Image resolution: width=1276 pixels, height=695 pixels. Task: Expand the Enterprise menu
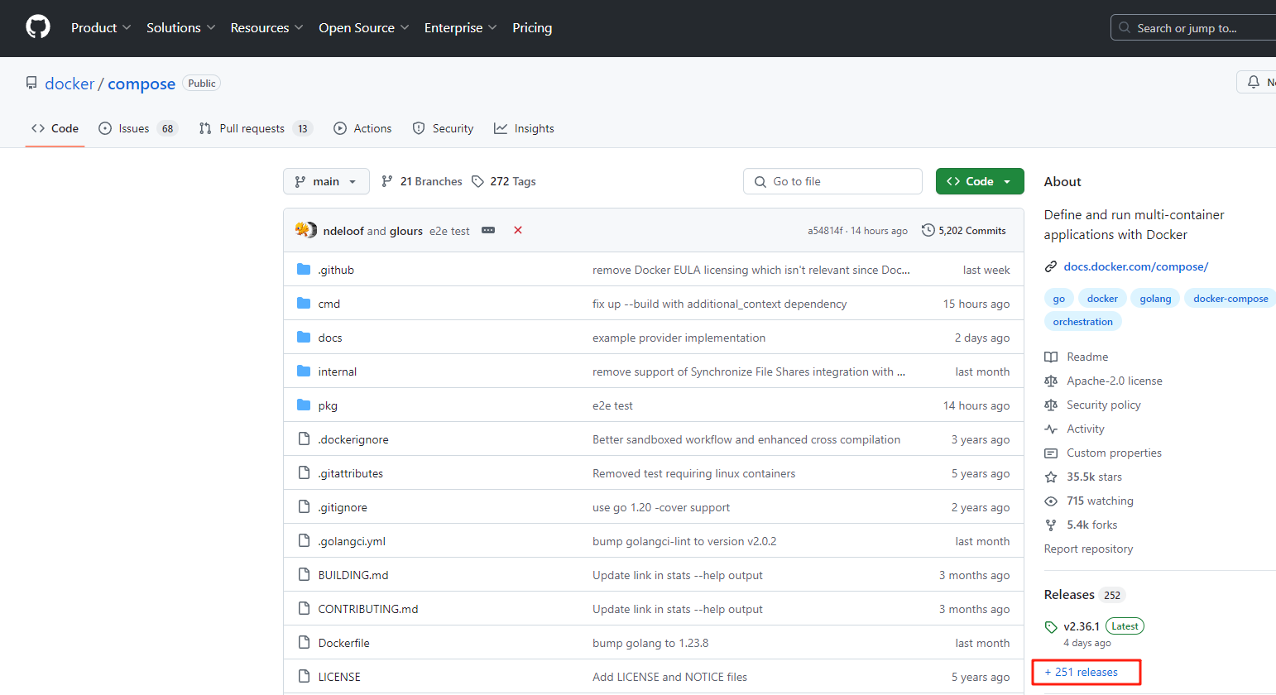(461, 28)
